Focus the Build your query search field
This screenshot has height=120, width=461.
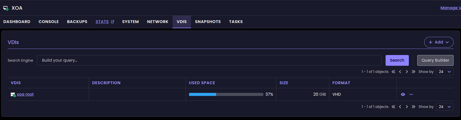[x=209, y=60]
